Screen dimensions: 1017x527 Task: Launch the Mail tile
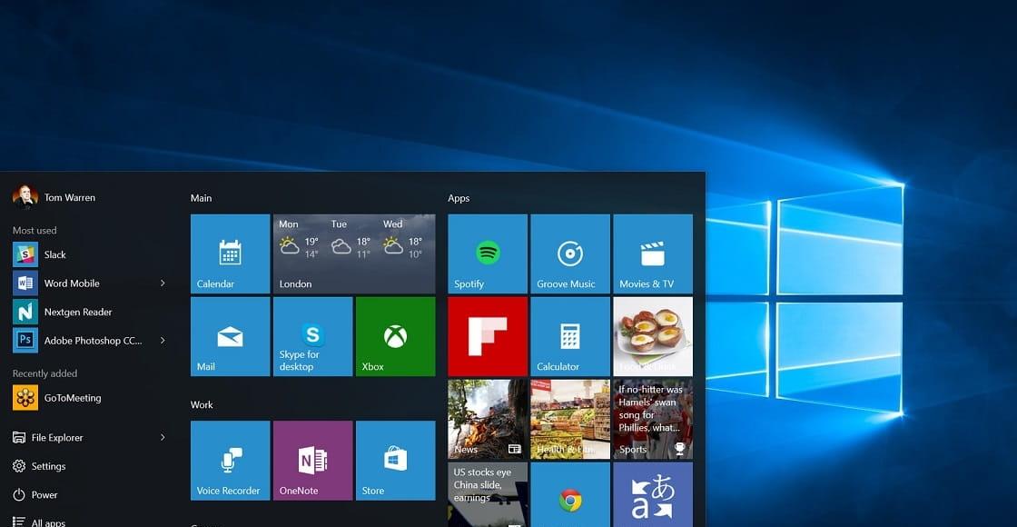click(x=231, y=336)
